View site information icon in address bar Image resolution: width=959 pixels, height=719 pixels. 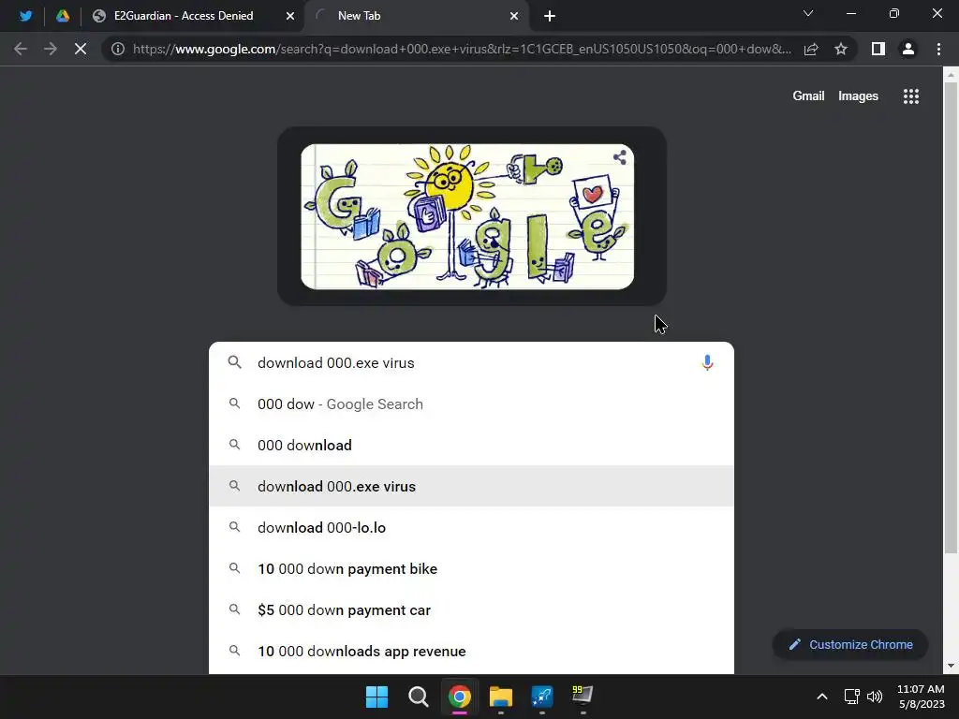[x=118, y=49]
